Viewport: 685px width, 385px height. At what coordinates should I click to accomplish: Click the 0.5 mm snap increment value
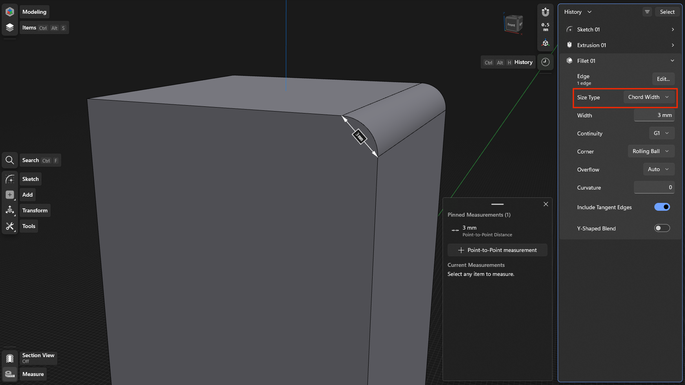point(545,27)
